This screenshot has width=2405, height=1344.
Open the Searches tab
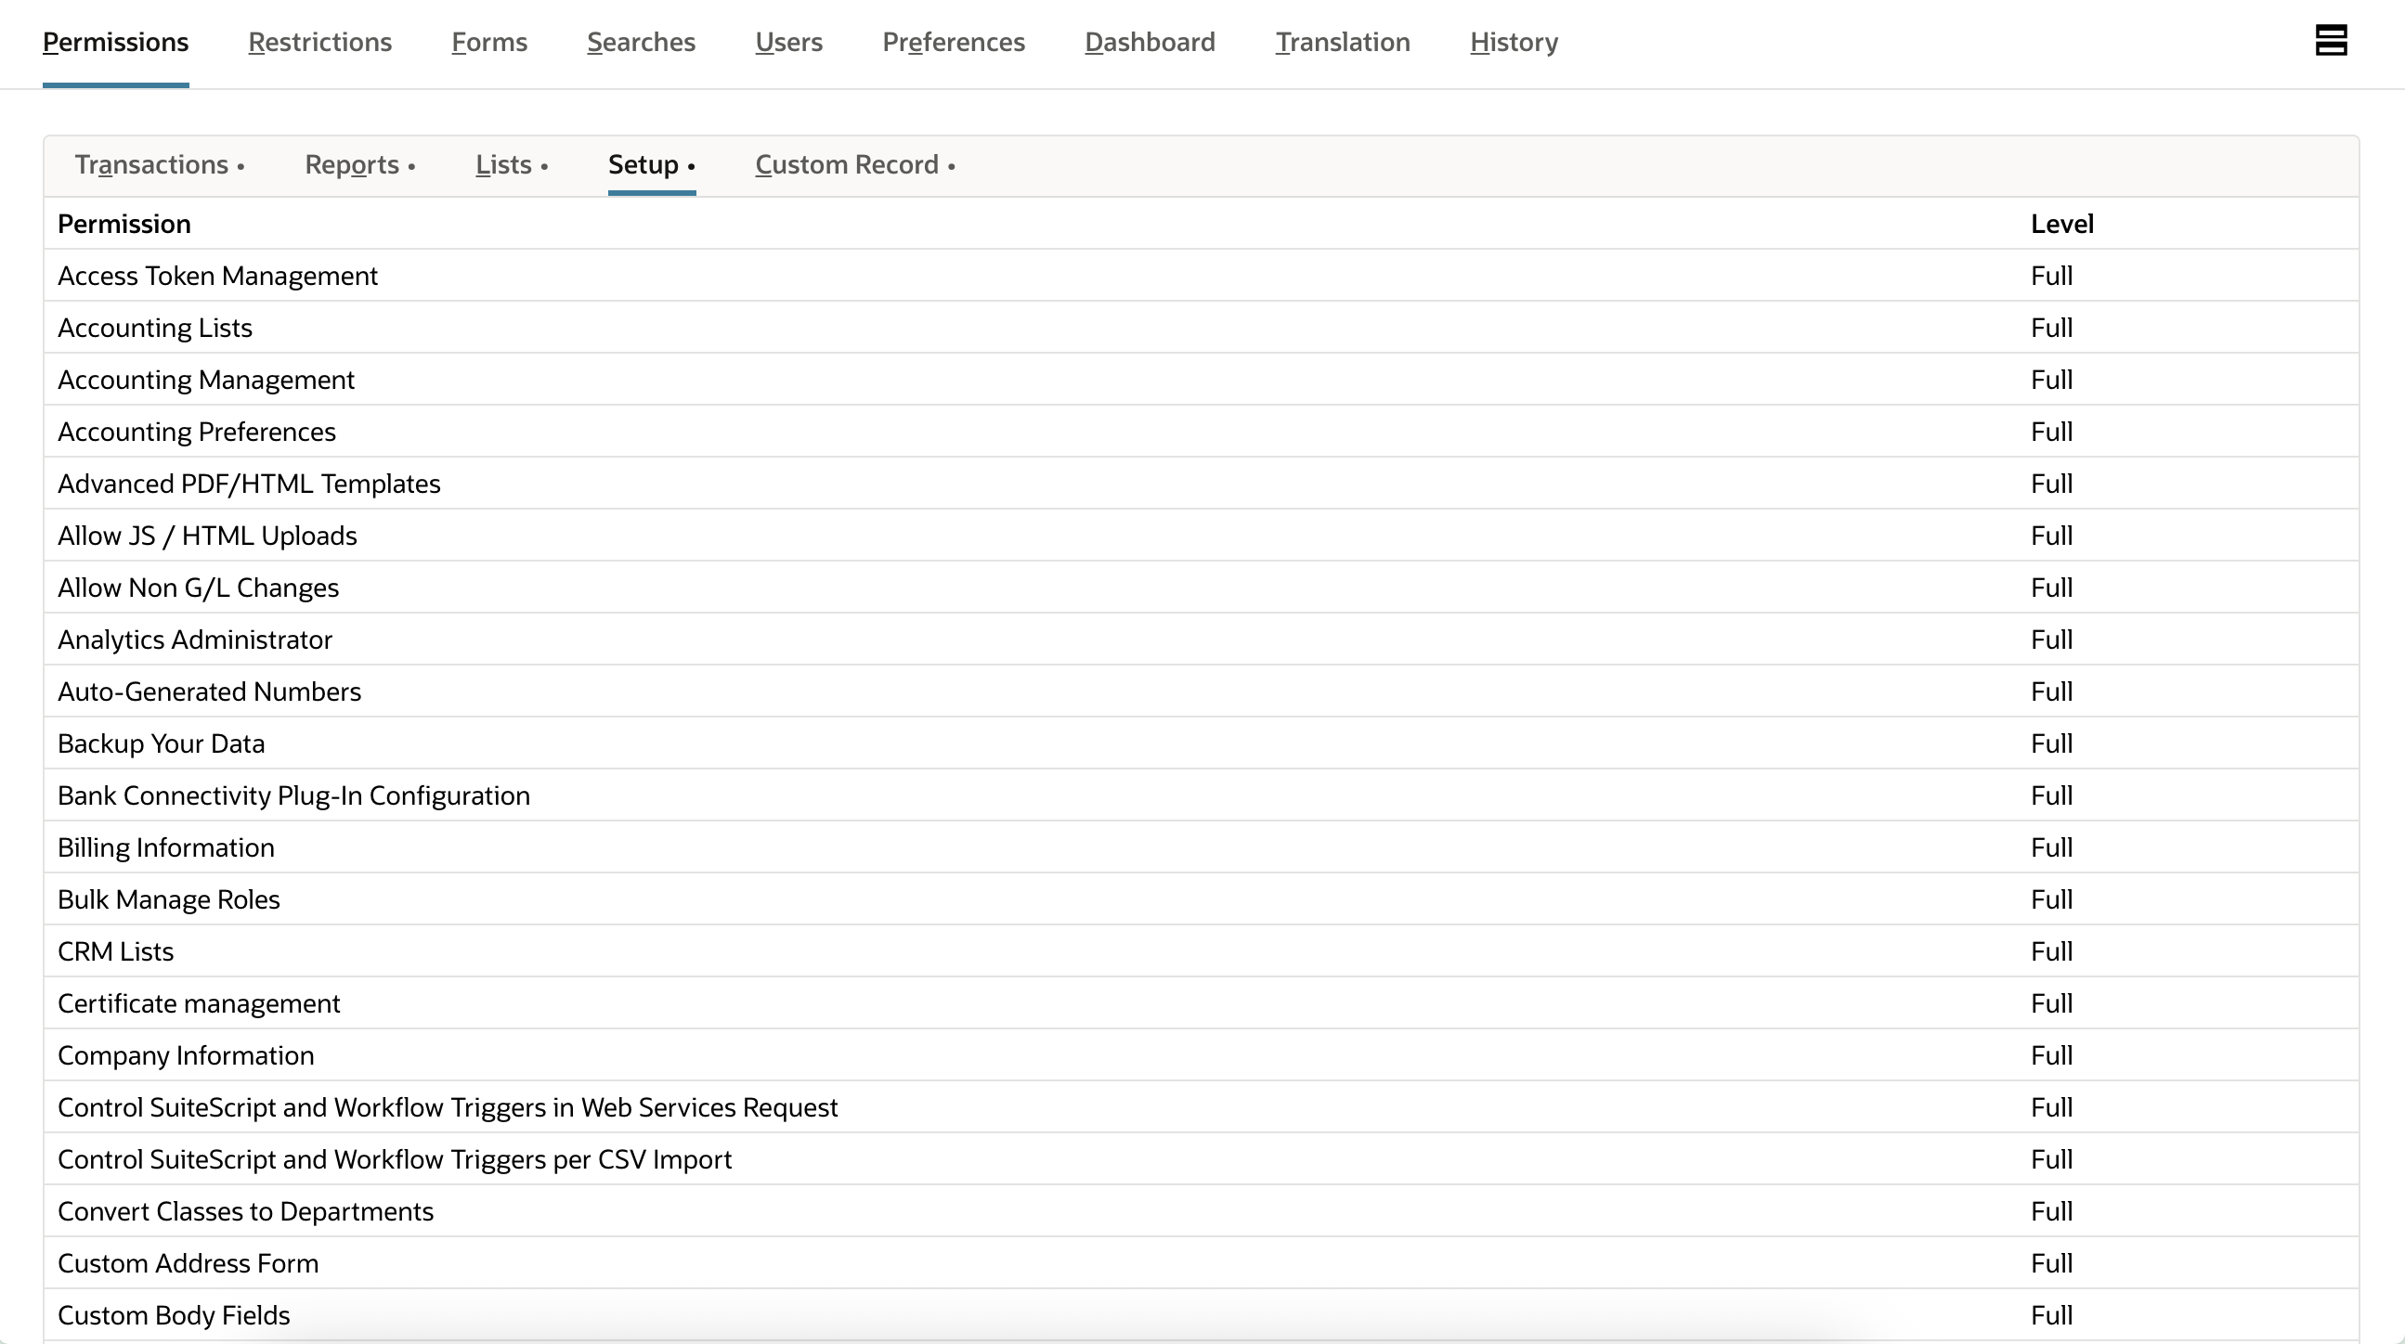(x=641, y=43)
